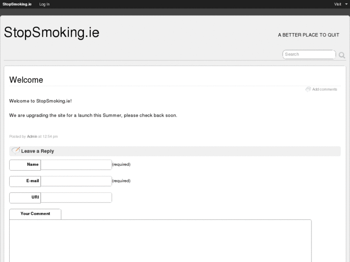Open the Admin author link
350x262 pixels.
[32, 137]
